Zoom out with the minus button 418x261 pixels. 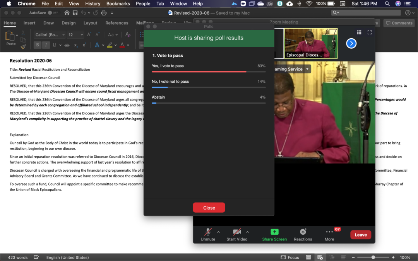click(x=353, y=257)
